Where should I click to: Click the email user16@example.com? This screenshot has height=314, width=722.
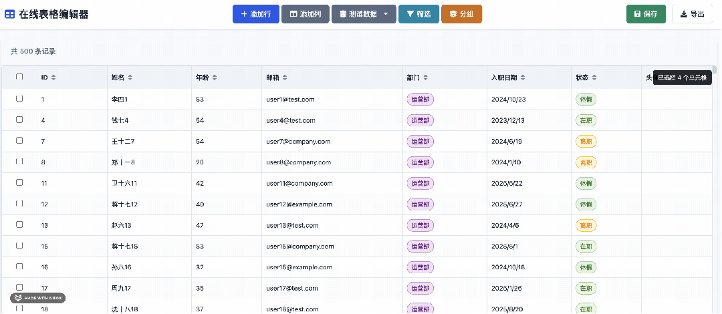coord(299,267)
